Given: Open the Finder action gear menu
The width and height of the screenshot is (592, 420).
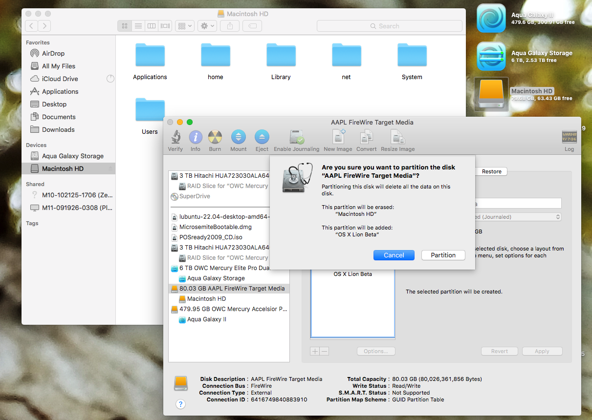Looking at the screenshot, I should coord(207,26).
